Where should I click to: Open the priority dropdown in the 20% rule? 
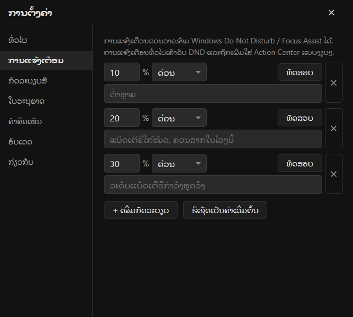[179, 118]
